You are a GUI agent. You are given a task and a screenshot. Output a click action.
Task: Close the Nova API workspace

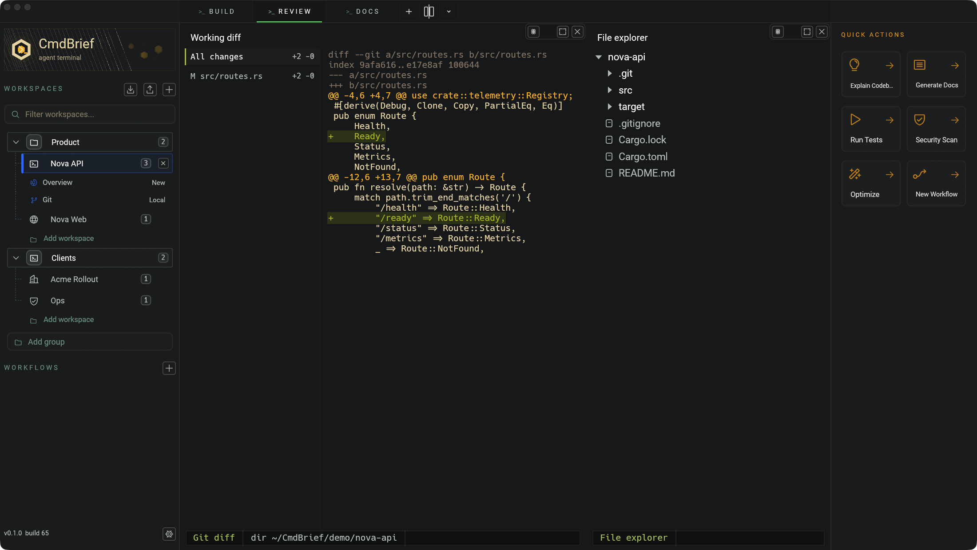pos(163,163)
